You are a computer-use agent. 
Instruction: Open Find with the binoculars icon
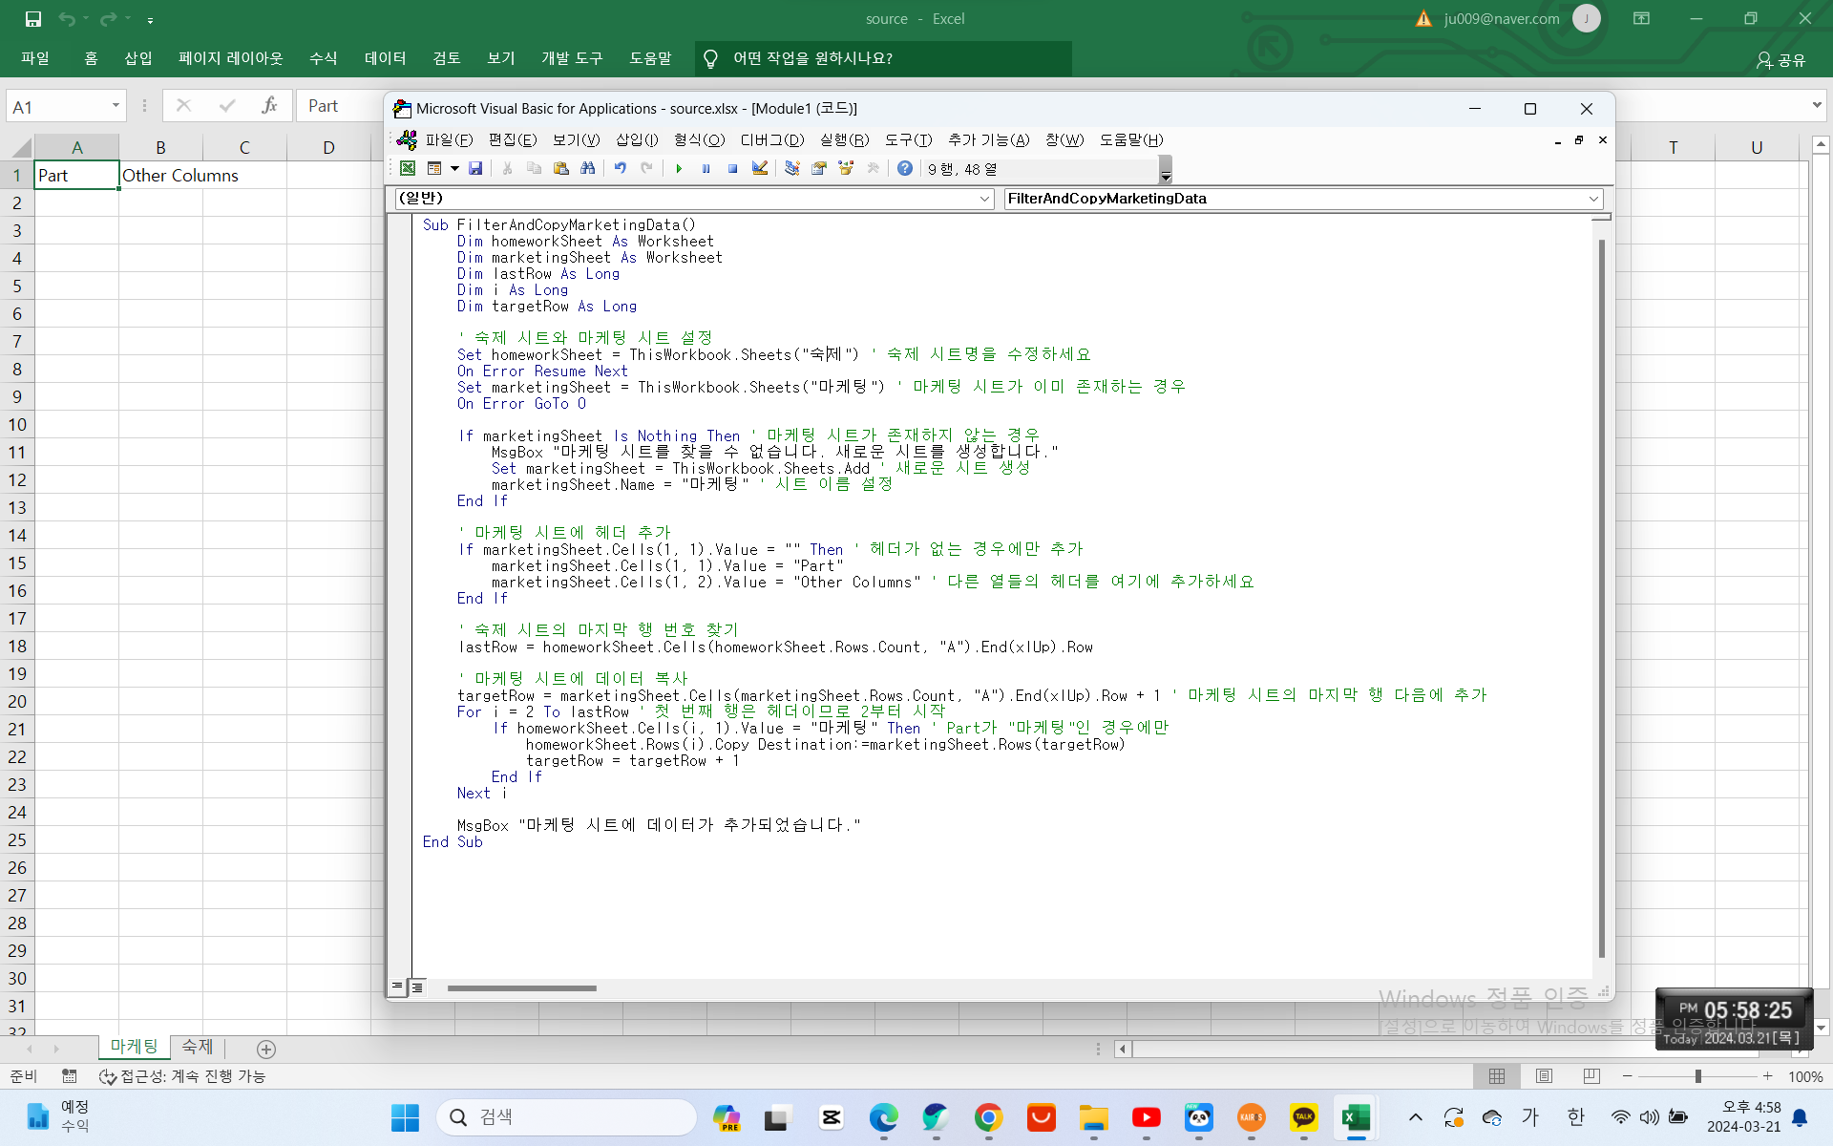point(588,169)
